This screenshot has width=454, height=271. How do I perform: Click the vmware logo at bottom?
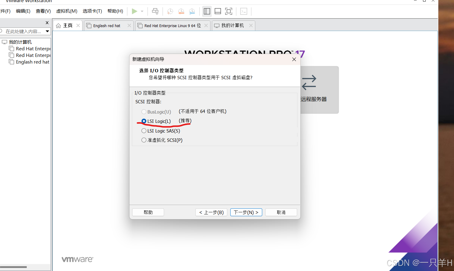pyautogui.click(x=77, y=259)
